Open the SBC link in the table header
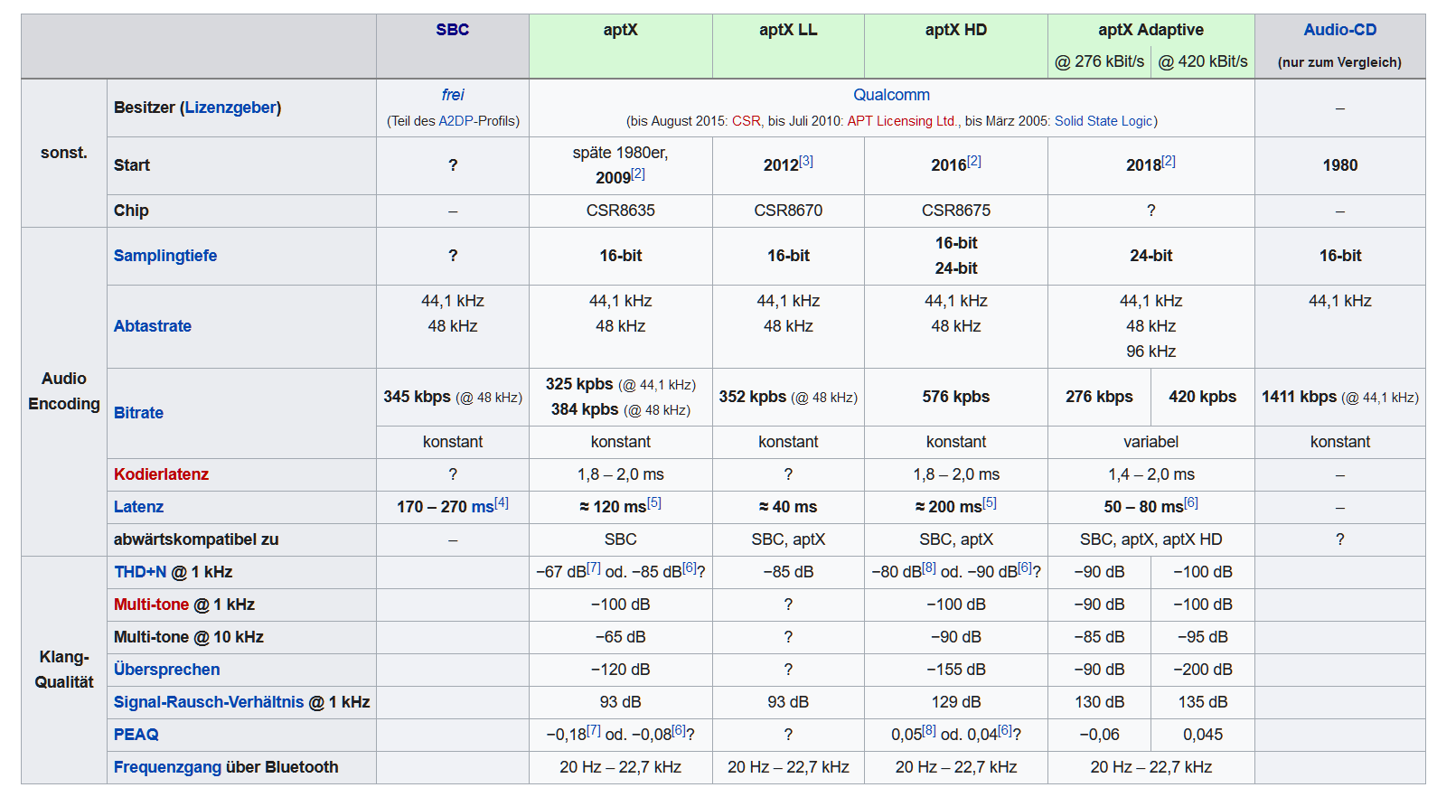This screenshot has height=797, width=1437. [452, 30]
